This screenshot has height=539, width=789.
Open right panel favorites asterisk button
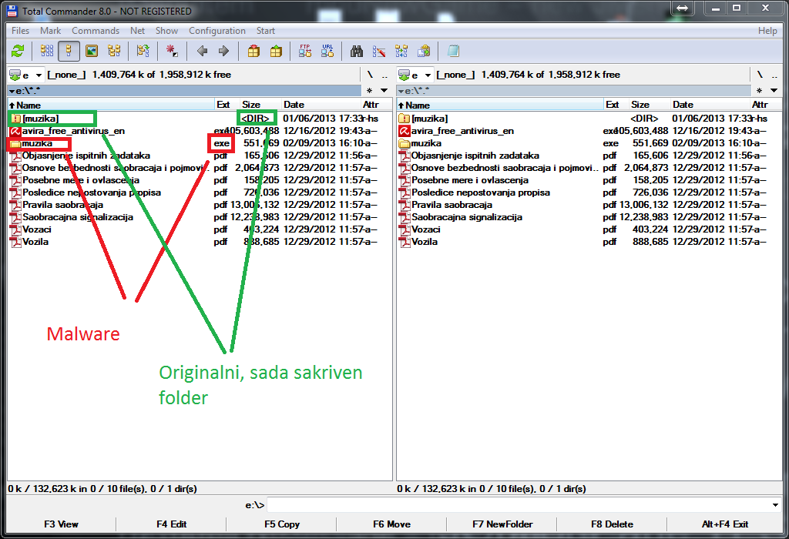pyautogui.click(x=759, y=91)
